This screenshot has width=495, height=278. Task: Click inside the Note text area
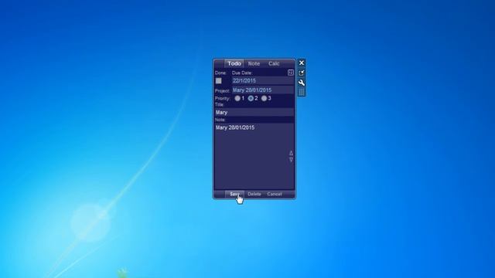(x=254, y=156)
